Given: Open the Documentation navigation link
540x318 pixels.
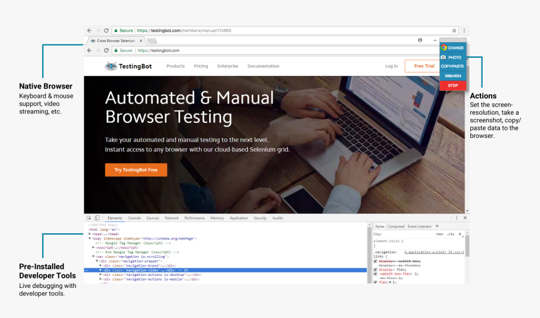Looking at the screenshot, I should [x=264, y=66].
